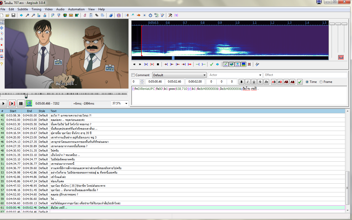Toggle audio auto-scroll button
This screenshot has width=352, height=220.
(x=238, y=64)
